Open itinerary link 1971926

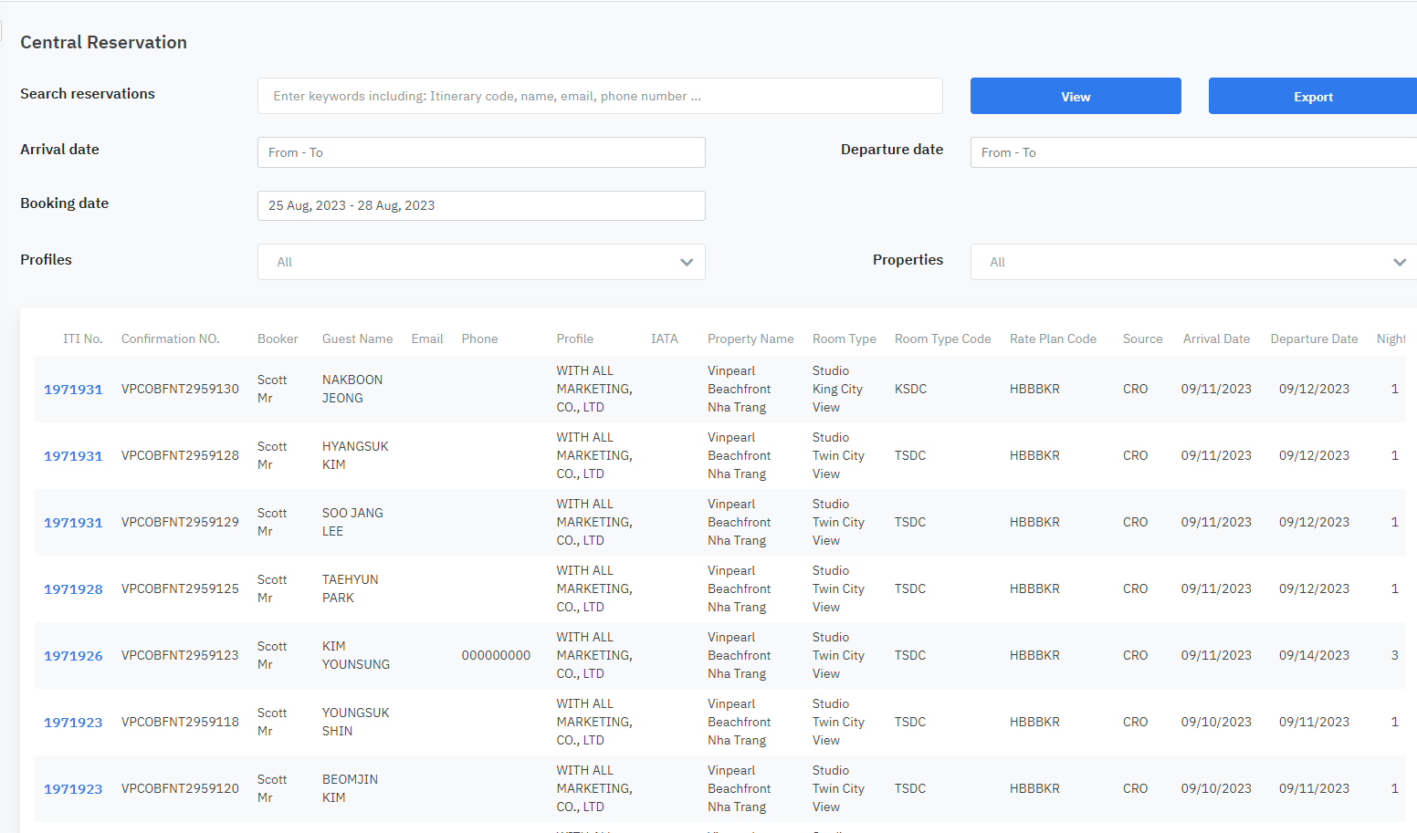click(73, 656)
